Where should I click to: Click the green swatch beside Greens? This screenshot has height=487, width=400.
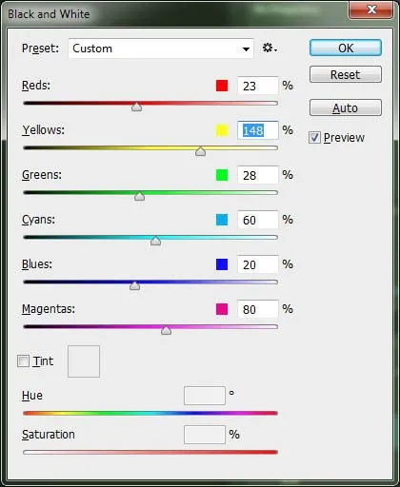(x=222, y=175)
